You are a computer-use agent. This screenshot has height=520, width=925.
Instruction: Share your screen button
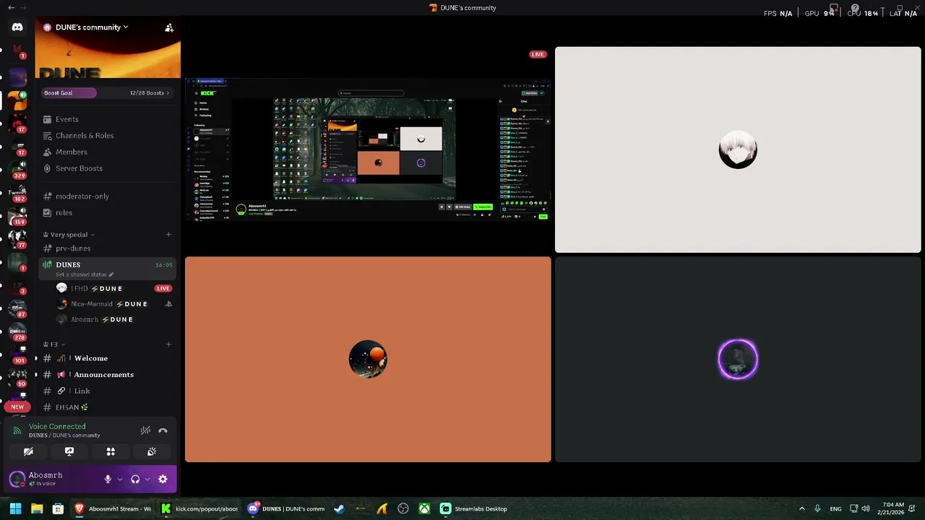point(69,451)
